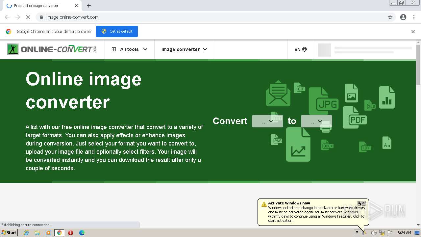Screen dimensions: 421x237
Task: Go back to previous page
Action: point(7,17)
